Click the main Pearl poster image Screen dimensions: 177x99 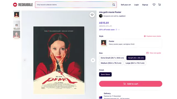[59, 60]
